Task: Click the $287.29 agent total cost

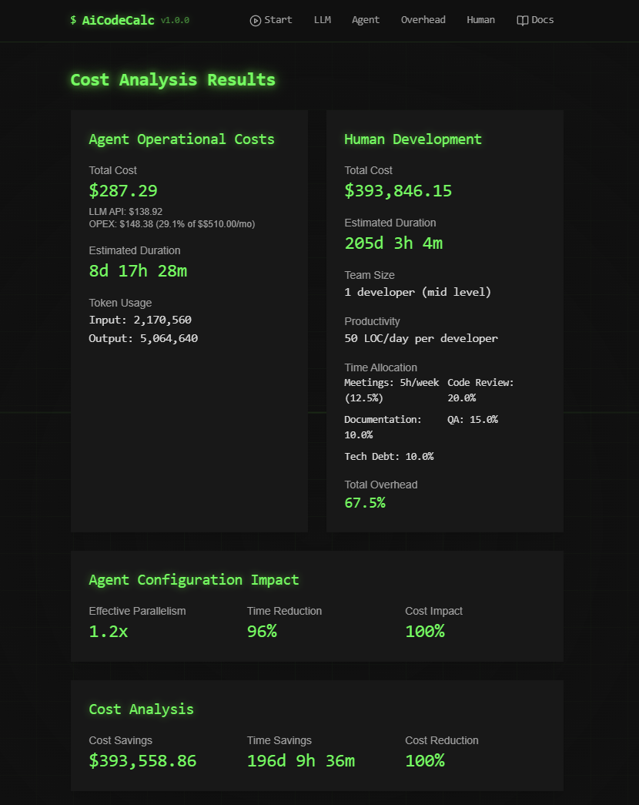Action: coord(123,190)
